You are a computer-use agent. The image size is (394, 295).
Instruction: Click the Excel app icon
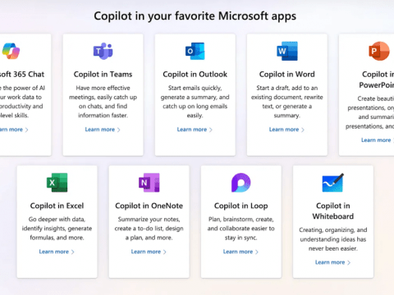pos(57,183)
